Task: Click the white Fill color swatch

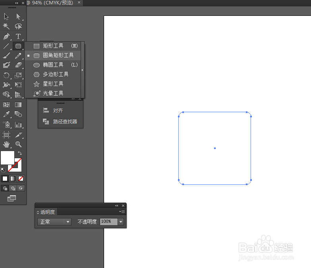Action: (x=8, y=158)
